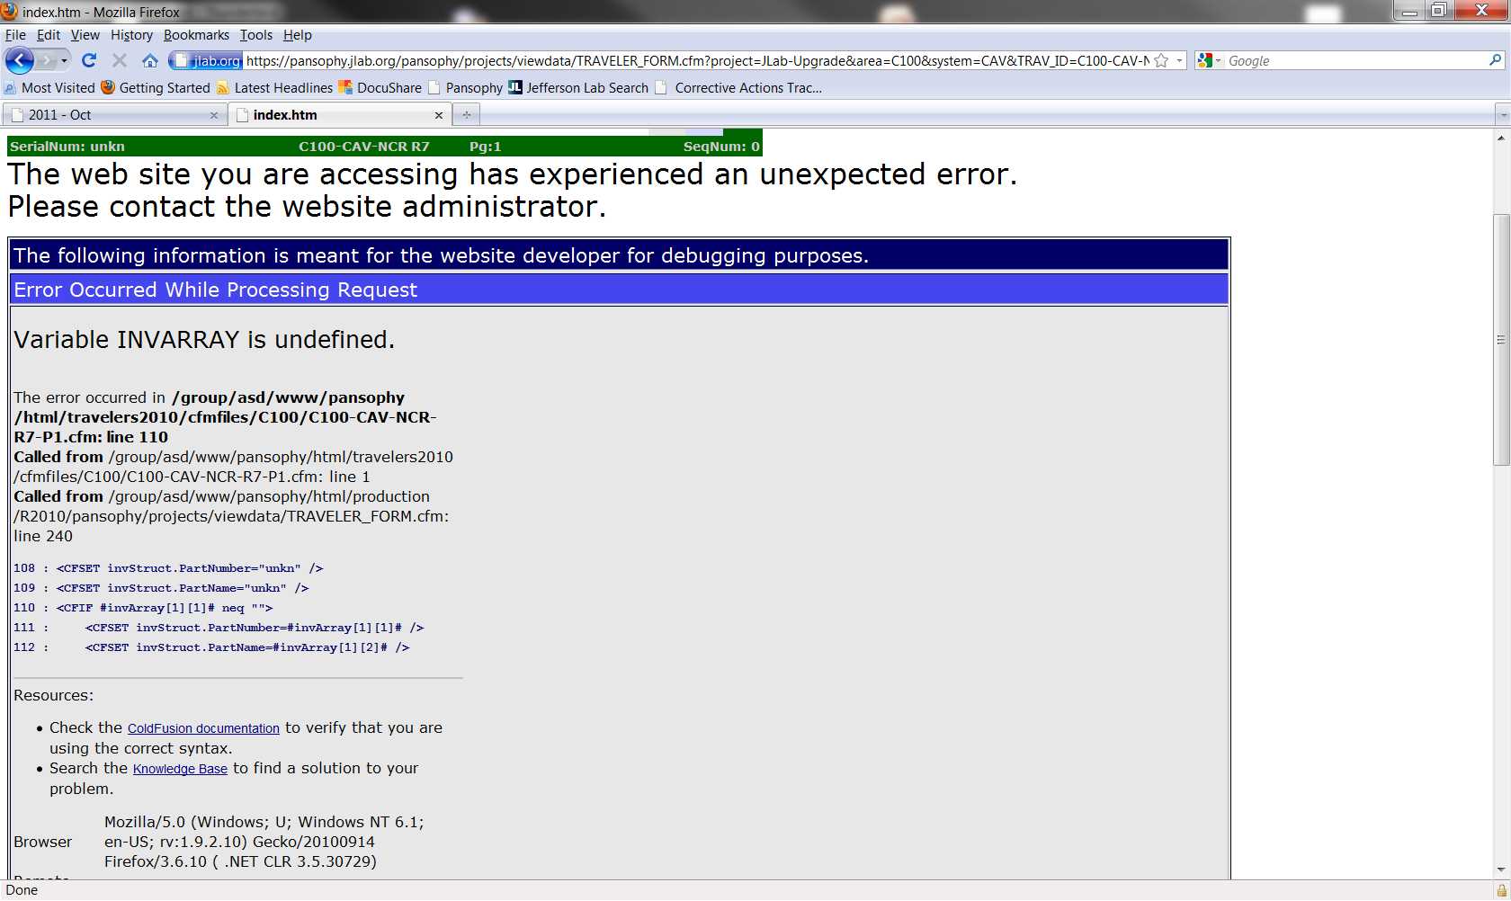
Task: Click the Back navigation arrow
Action: (x=19, y=60)
